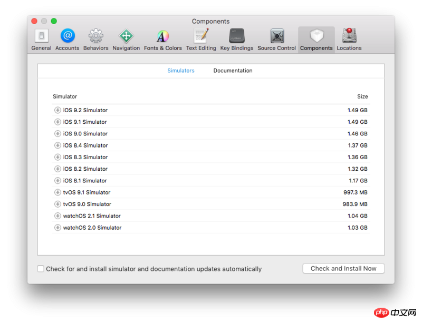Download the iOS 9.1 Simulator
This screenshot has width=422, height=323.
[57, 122]
